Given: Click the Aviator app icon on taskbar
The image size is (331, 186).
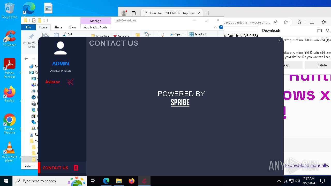Looking at the screenshot, I should (144, 181).
